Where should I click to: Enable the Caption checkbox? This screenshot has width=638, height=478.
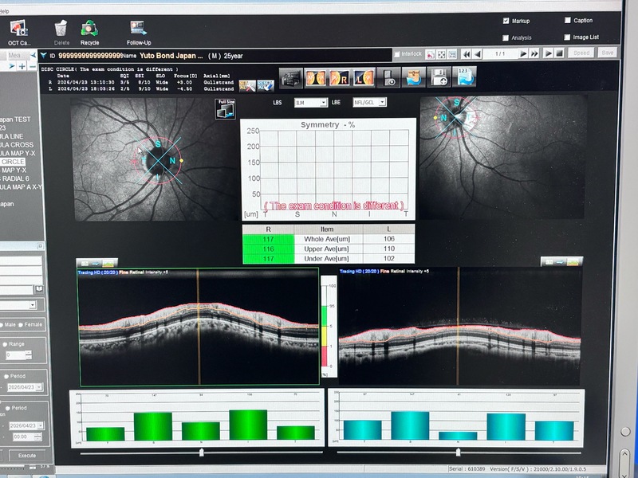click(568, 21)
